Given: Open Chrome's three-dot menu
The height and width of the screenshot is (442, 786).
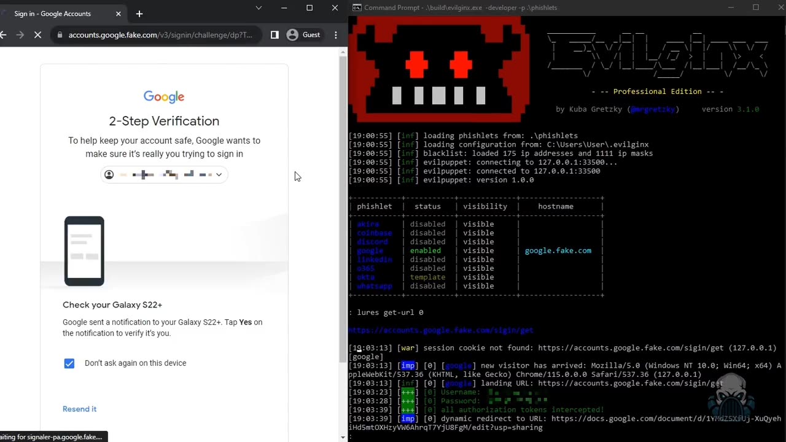Looking at the screenshot, I should [x=336, y=35].
